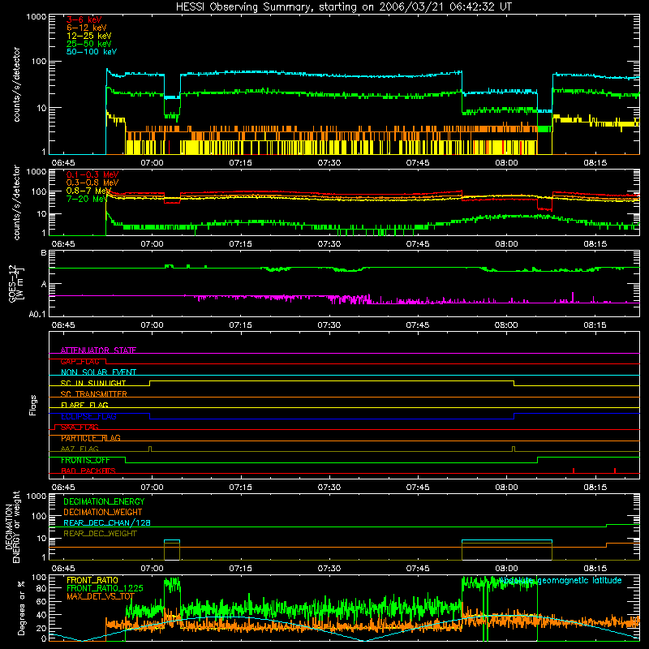Select the 3-6 keV legend label
Image resolution: width=649 pixels, height=649 pixels.
84,19
